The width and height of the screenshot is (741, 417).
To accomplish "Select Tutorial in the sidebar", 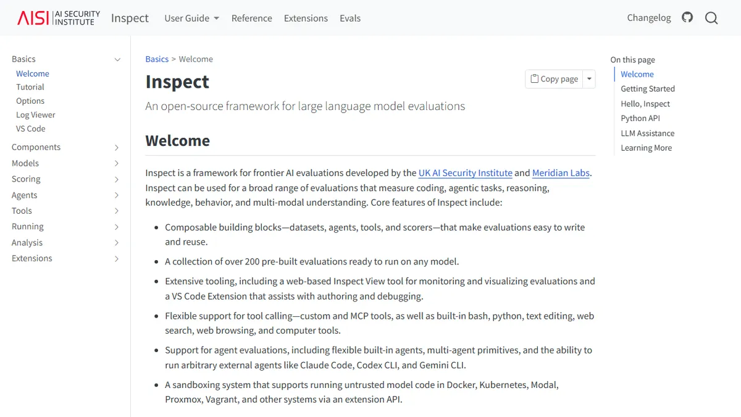I will [30, 87].
